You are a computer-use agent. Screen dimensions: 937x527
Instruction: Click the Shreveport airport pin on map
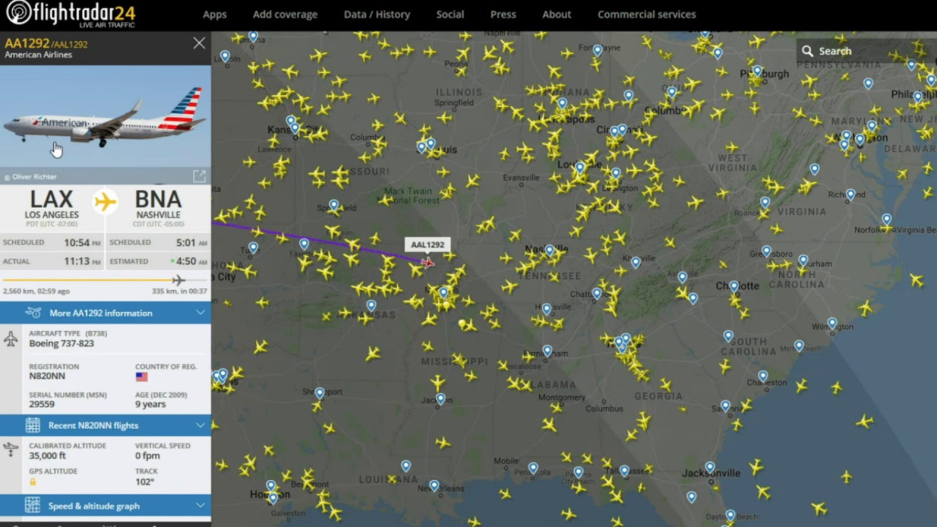(x=319, y=393)
